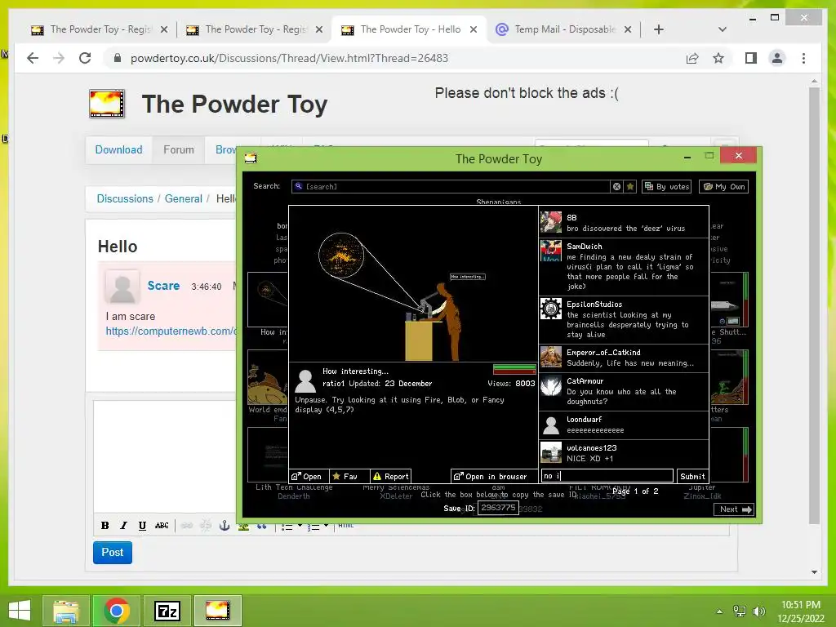The image size is (836, 627).
Task: Go back to previous page
Action: pos(33,58)
